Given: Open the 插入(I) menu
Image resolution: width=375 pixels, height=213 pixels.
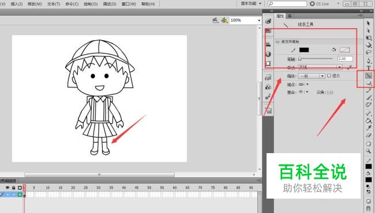Looking at the screenshot, I should (x=17, y=4).
